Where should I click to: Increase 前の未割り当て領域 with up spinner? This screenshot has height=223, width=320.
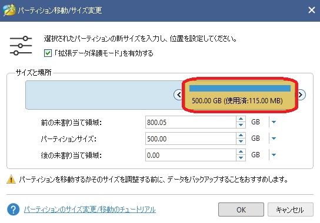click(241, 119)
